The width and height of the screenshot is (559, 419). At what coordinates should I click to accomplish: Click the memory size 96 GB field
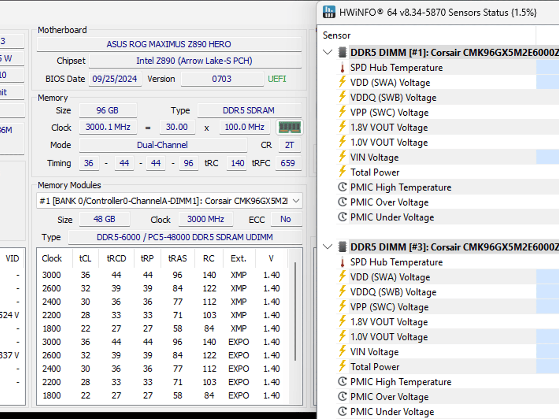point(108,110)
